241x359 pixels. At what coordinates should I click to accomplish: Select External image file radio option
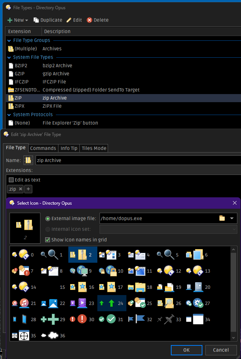(x=48, y=219)
